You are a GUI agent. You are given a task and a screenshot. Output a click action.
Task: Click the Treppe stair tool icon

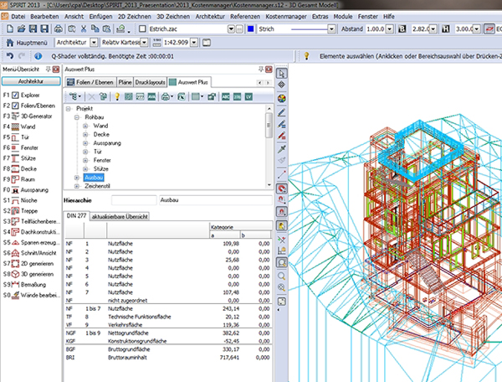click(15, 212)
